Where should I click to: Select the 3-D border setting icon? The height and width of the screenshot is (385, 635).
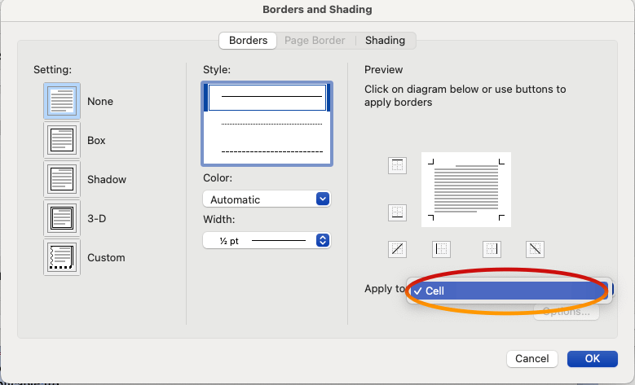tap(62, 218)
